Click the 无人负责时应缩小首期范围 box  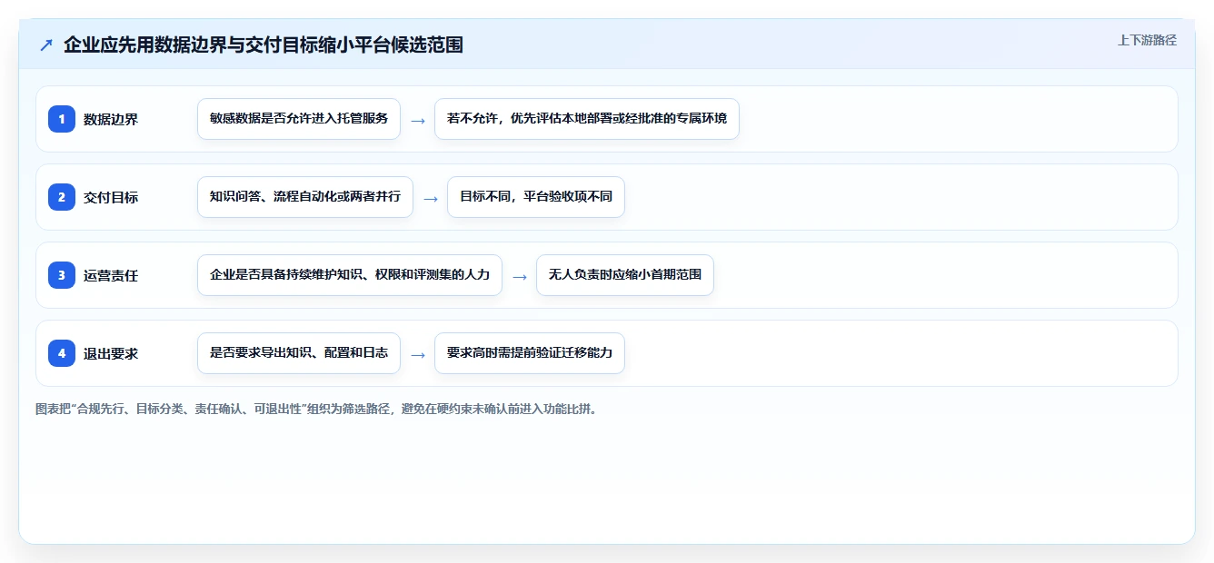click(x=625, y=275)
